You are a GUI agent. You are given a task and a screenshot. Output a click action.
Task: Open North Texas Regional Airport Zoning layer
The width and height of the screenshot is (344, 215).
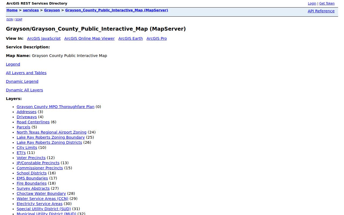pos(52,132)
